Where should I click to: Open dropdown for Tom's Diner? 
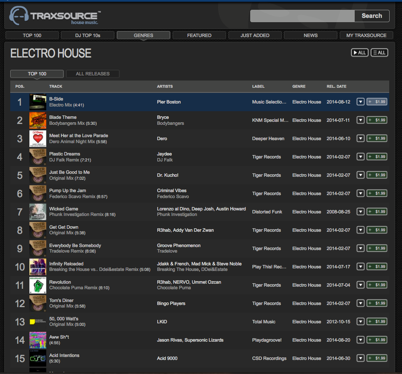[x=361, y=303]
